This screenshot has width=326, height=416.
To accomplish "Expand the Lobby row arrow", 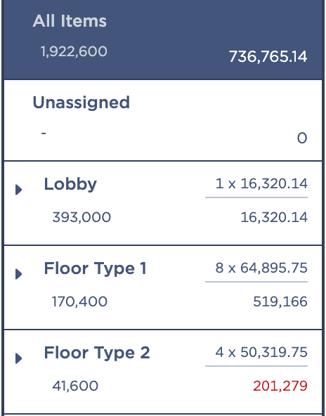I will coord(18,190).
